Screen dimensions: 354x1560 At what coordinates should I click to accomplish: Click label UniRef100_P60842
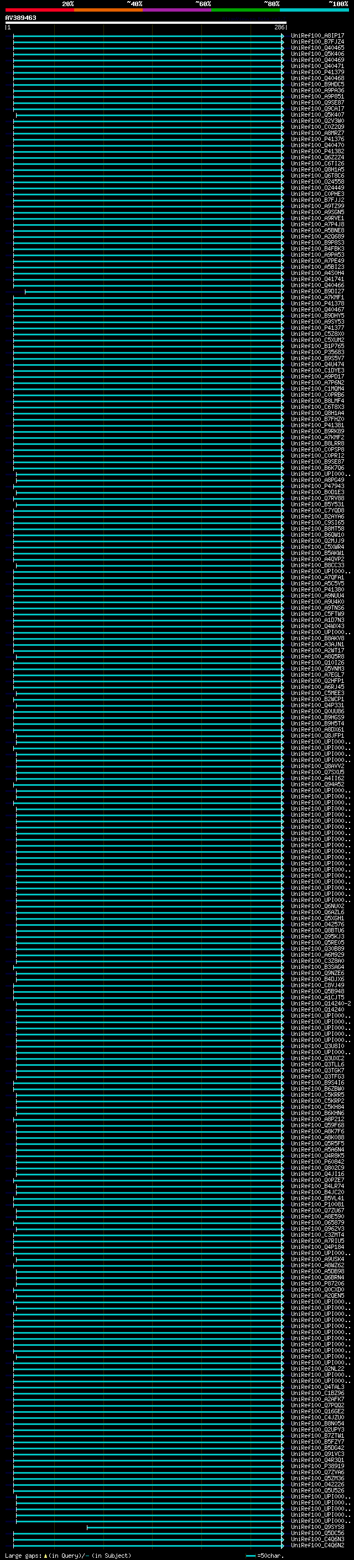point(317,1162)
